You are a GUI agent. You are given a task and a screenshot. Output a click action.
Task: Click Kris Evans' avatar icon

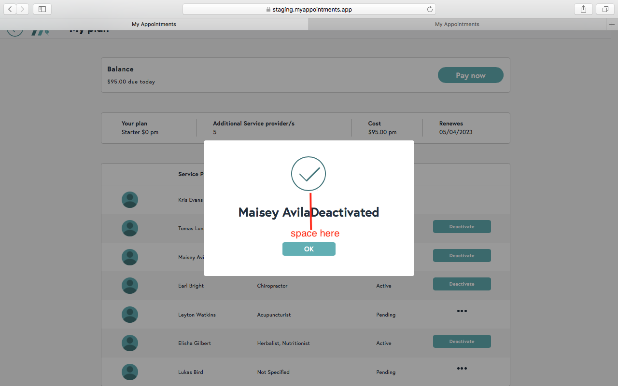(x=130, y=200)
